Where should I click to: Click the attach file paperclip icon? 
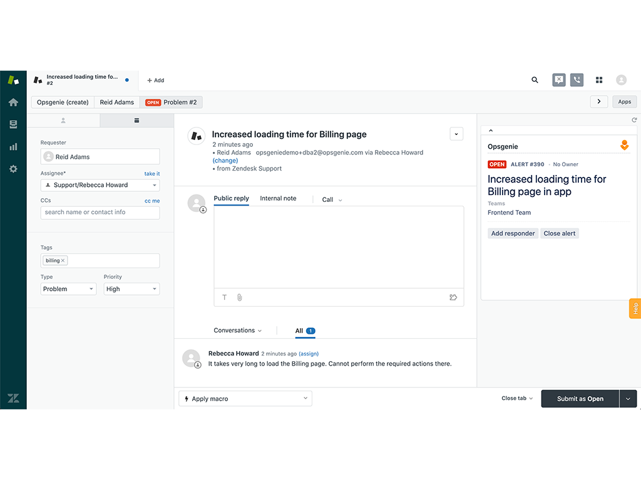239,297
